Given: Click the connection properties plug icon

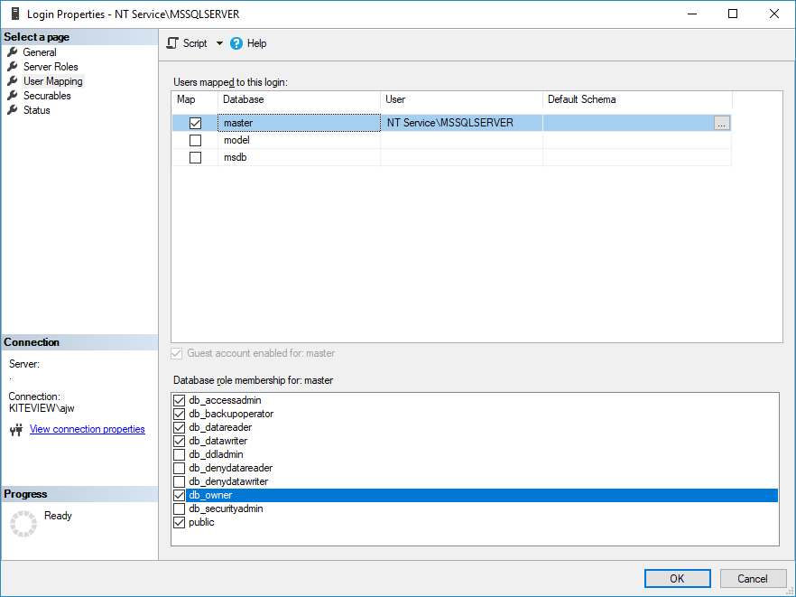Looking at the screenshot, I should point(16,430).
